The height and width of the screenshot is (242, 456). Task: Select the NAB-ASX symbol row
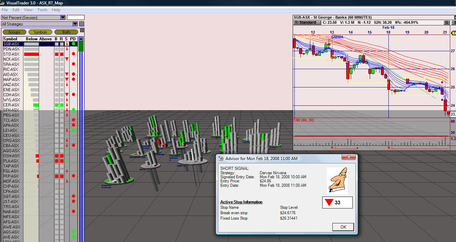click(40, 212)
